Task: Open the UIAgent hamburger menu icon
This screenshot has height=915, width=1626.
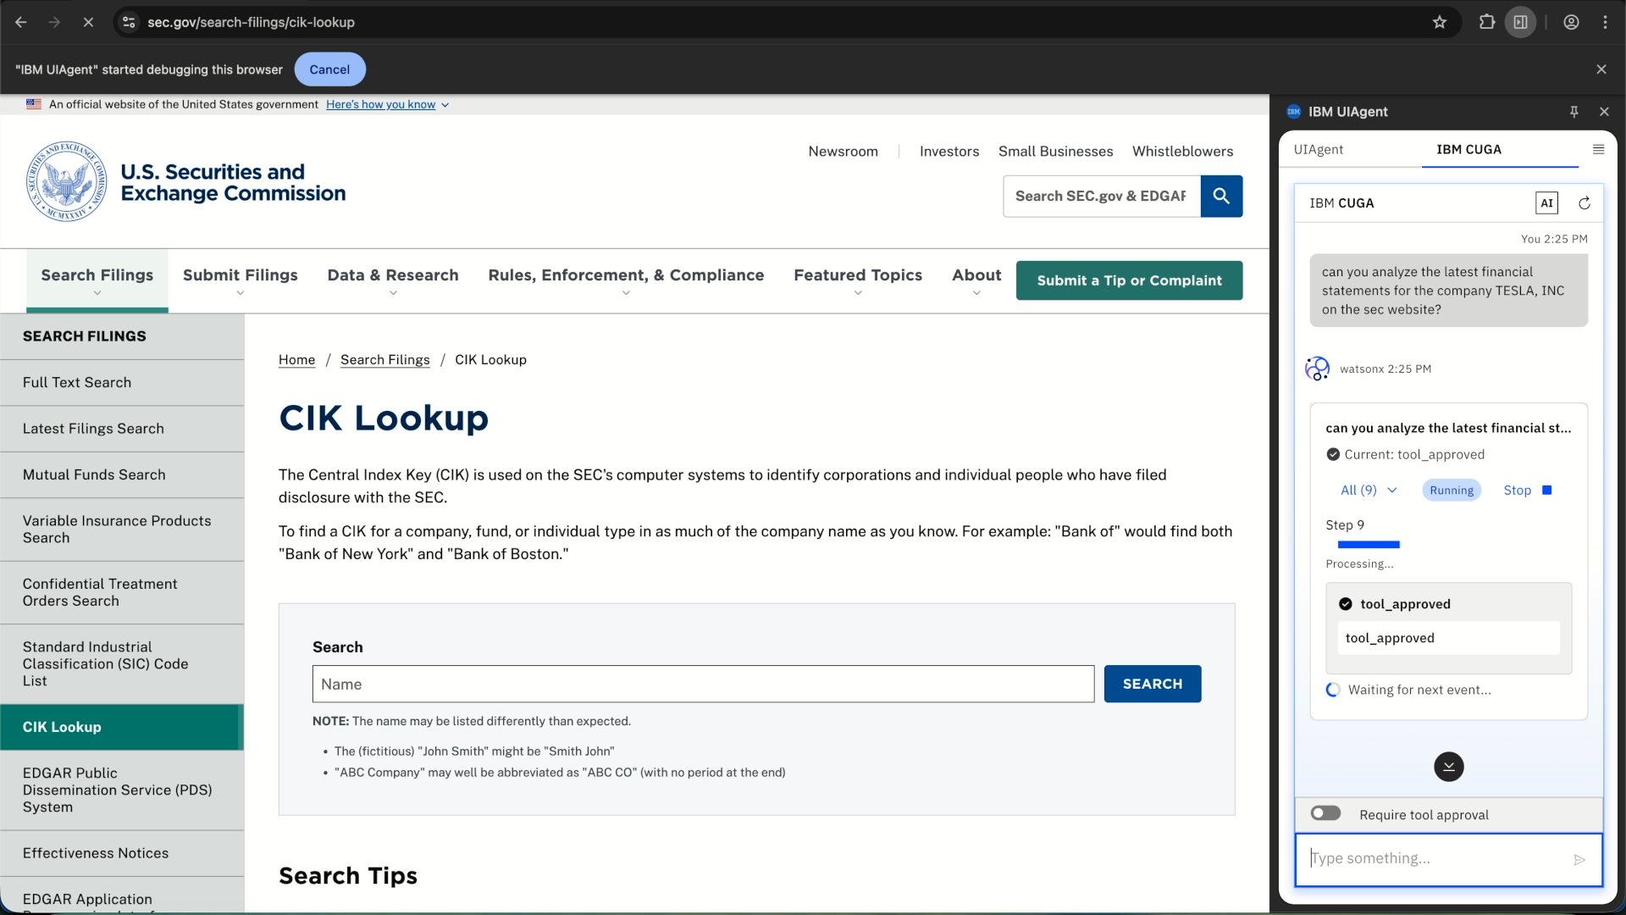Action: click(x=1599, y=149)
